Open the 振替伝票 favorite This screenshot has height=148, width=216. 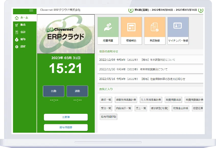(198, 108)
